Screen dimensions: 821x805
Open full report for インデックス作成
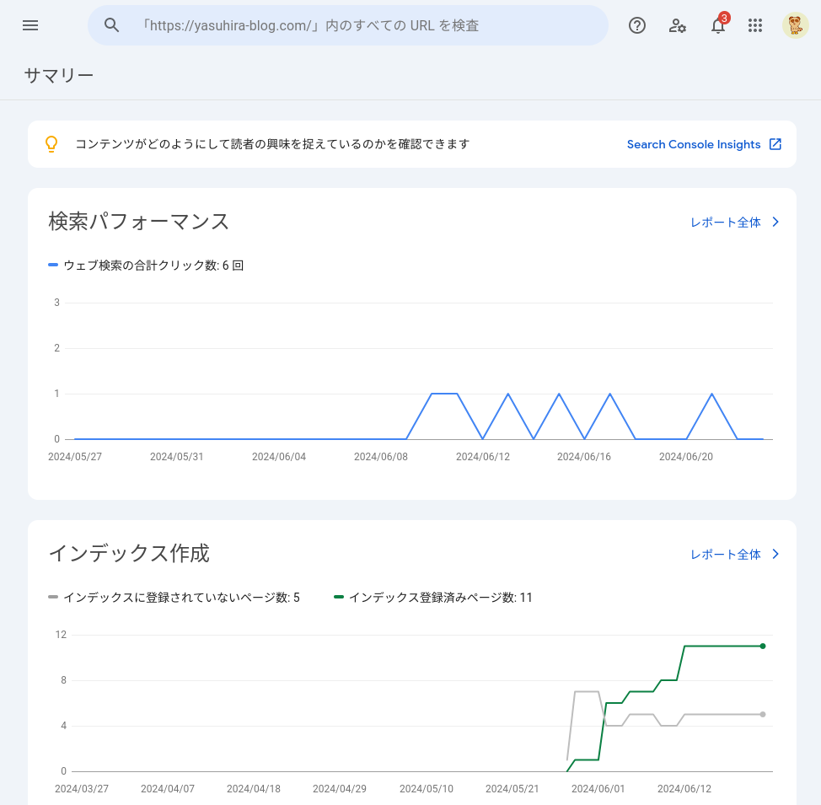(725, 555)
